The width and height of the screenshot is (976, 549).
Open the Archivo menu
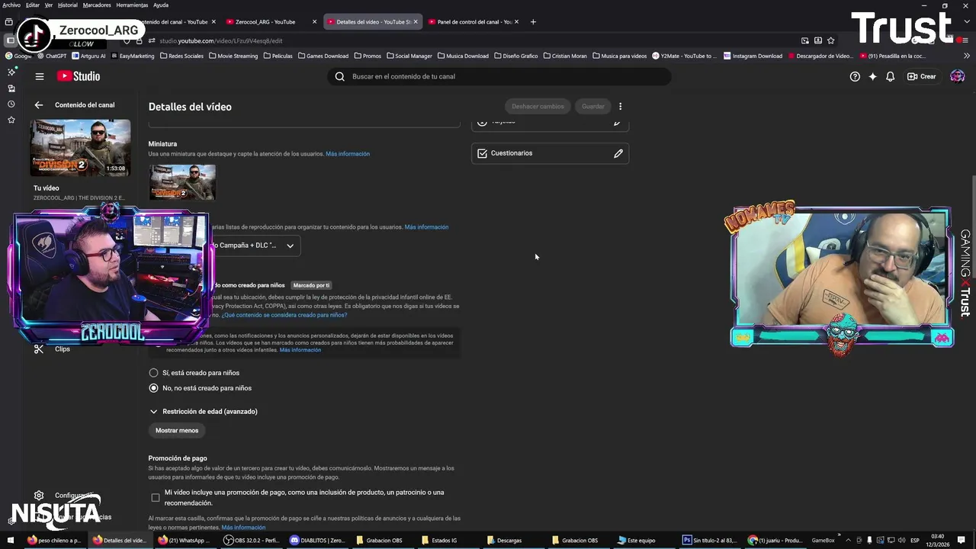coord(11,5)
